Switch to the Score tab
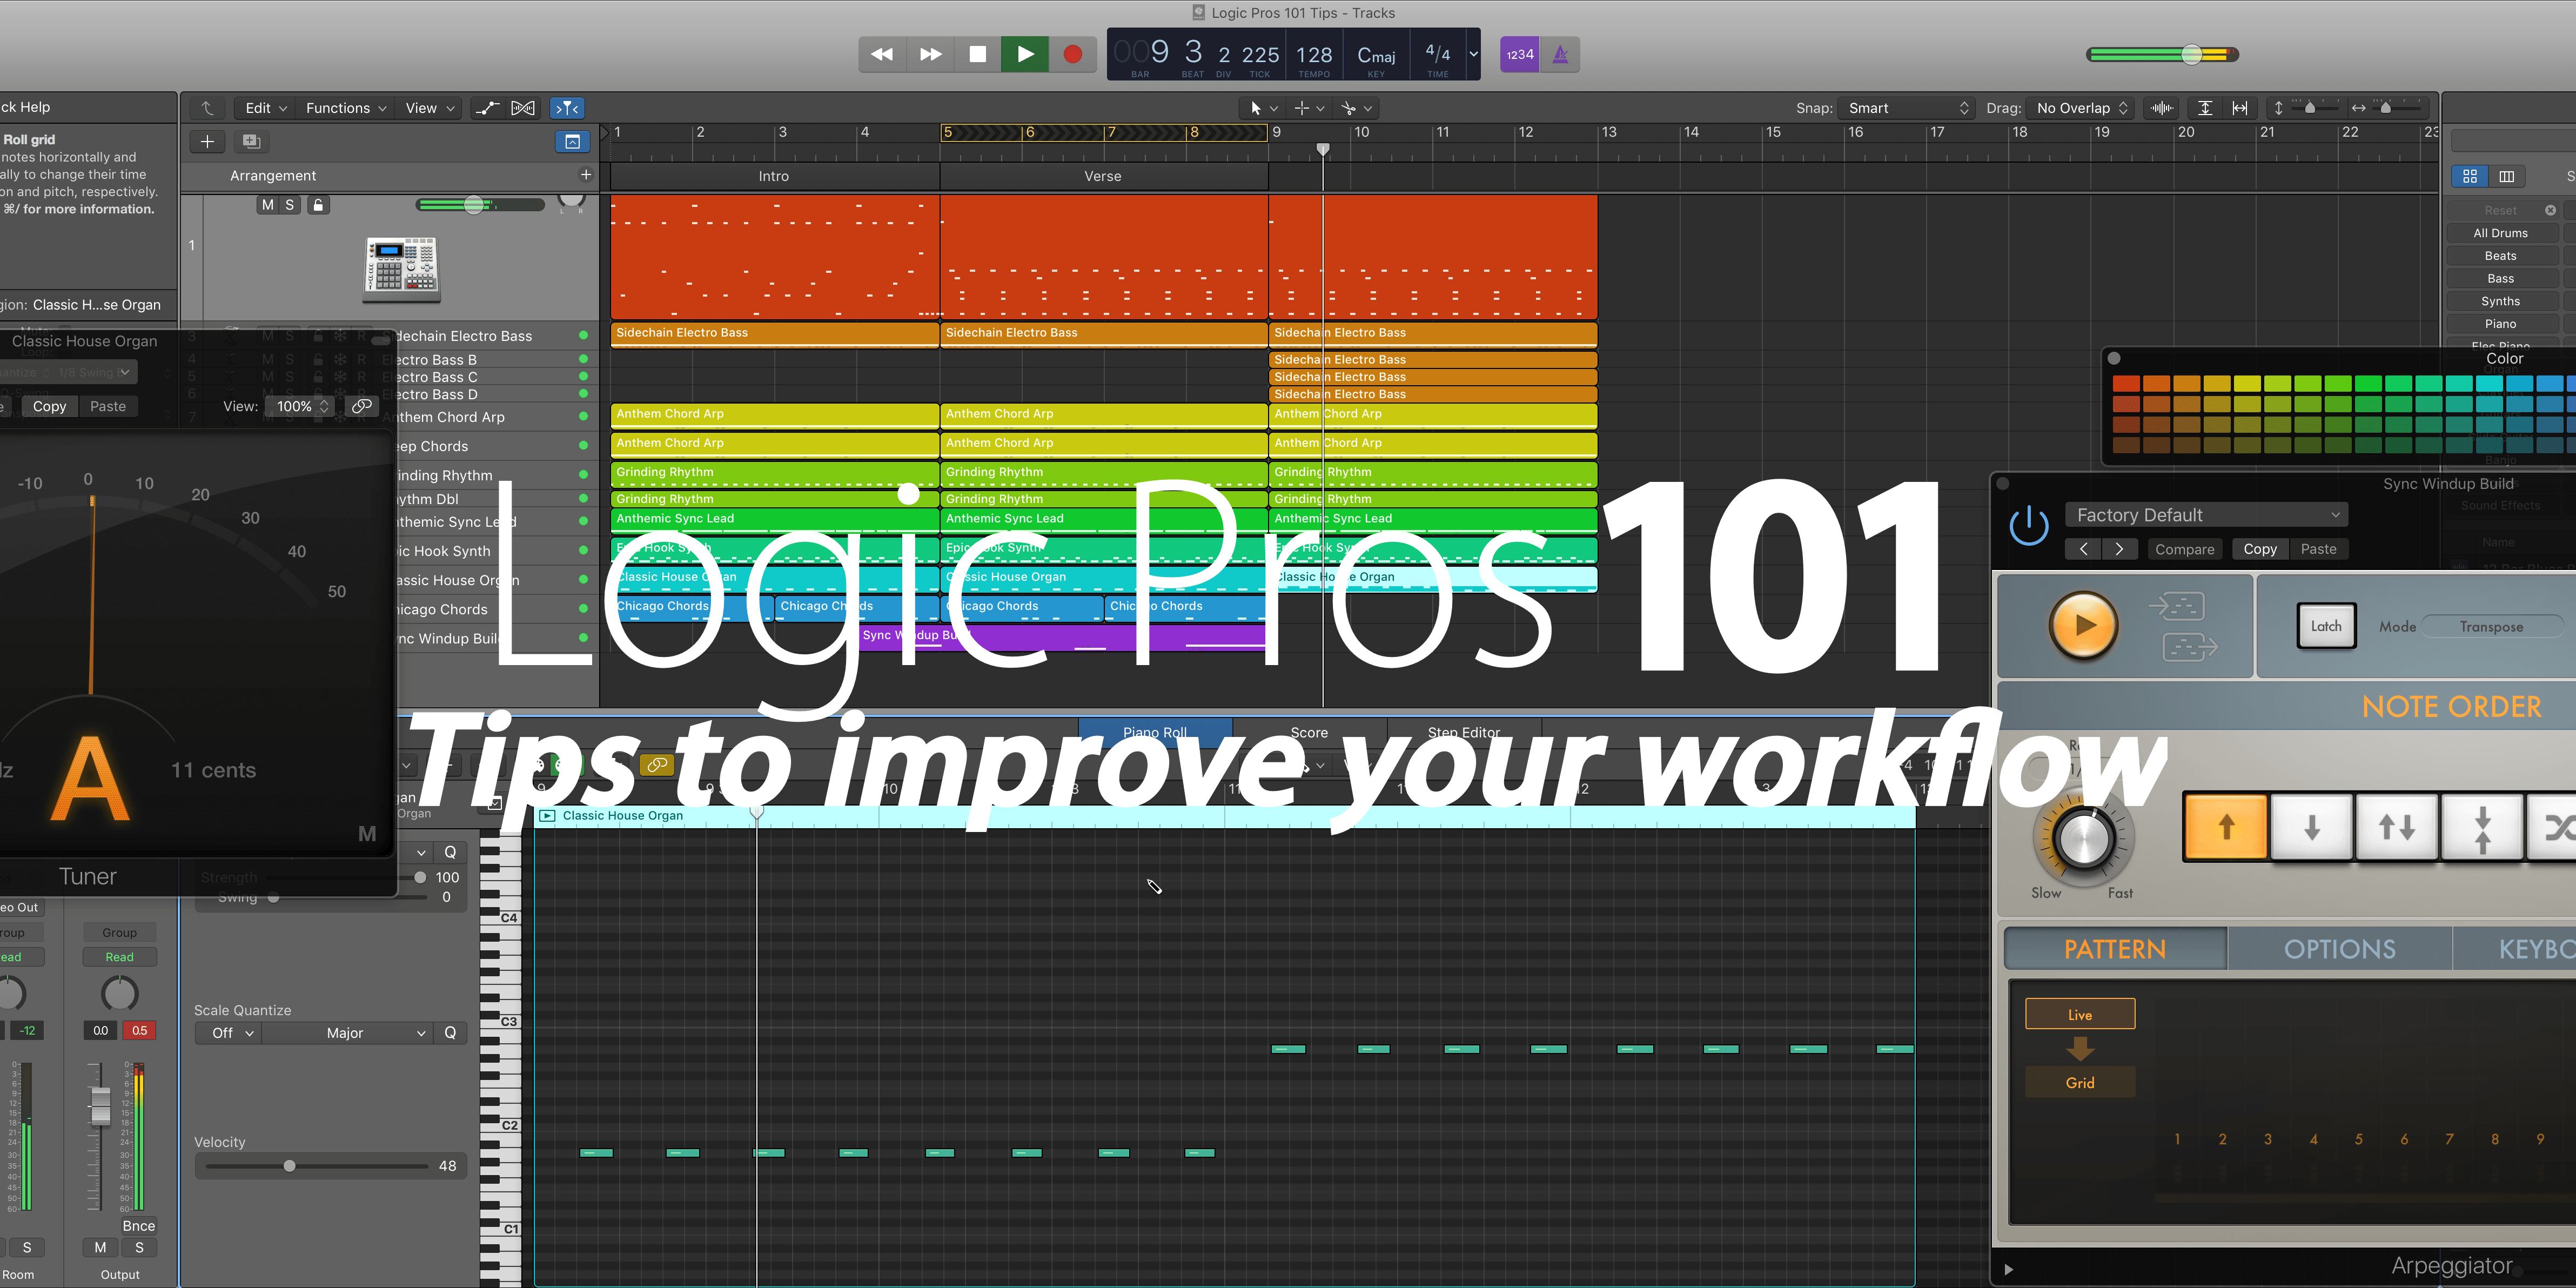The image size is (2576, 1288). tap(1308, 732)
